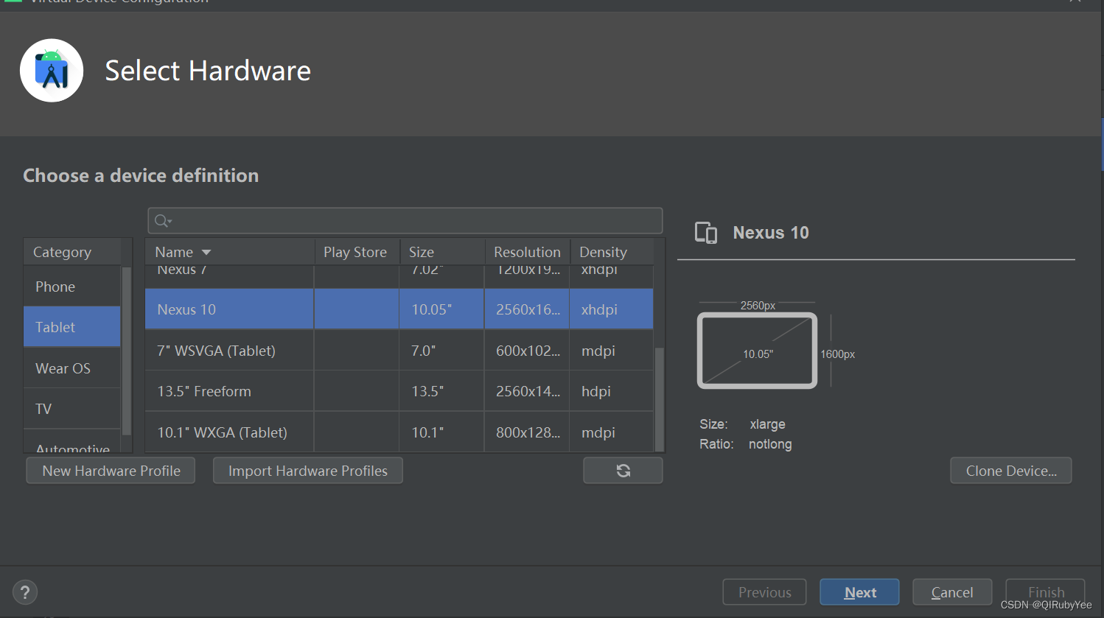This screenshot has width=1104, height=618.
Task: Click the xlarge size value
Action: (767, 424)
